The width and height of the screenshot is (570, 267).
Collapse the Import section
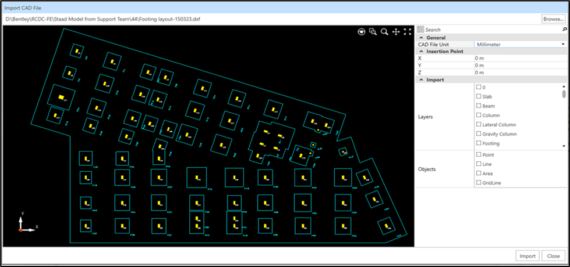[x=421, y=80]
